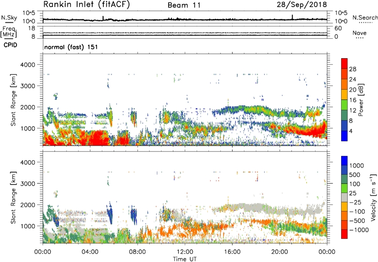Click the 'N.Search' legend label
Screen dimensions: 378x262
(365, 17)
